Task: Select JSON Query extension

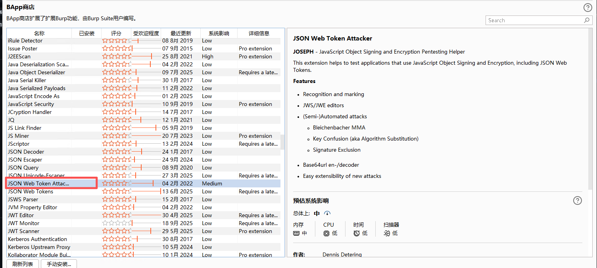Action: click(x=144, y=168)
